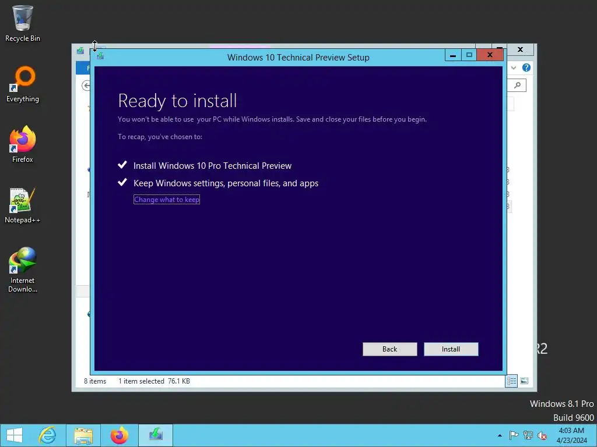Close the Explorer window behind setup
Viewport: 597px width, 447px height.
[520, 49]
